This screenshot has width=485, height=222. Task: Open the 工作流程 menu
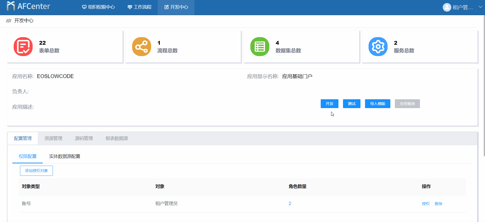tap(139, 7)
